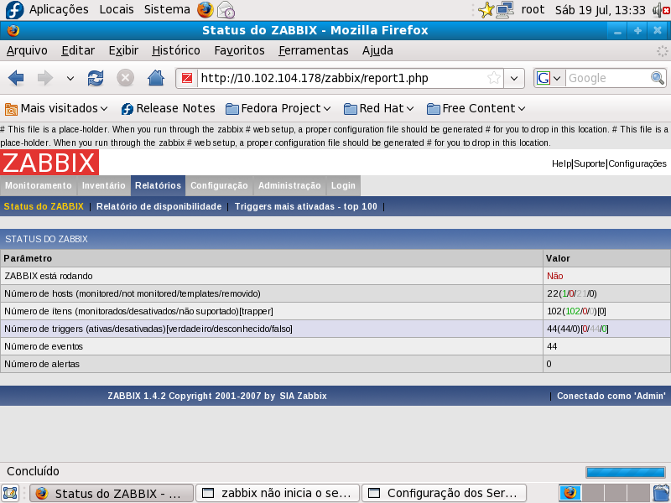Select the Relatórios tab
671x503 pixels.
pyautogui.click(x=158, y=185)
